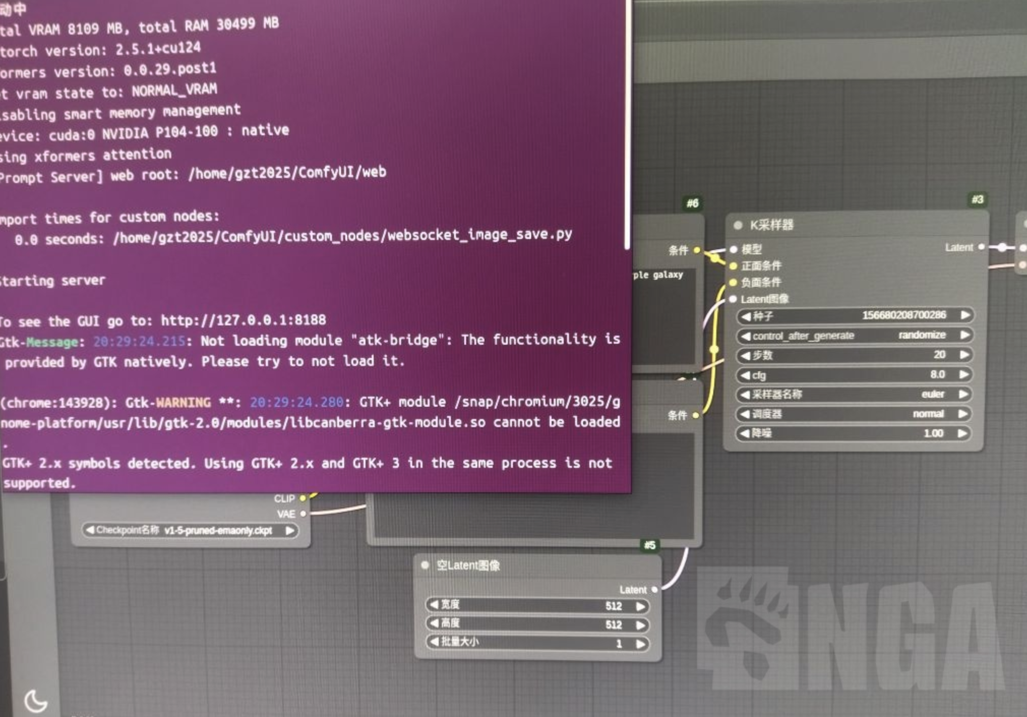Click the 高度 value 512

click(614, 624)
